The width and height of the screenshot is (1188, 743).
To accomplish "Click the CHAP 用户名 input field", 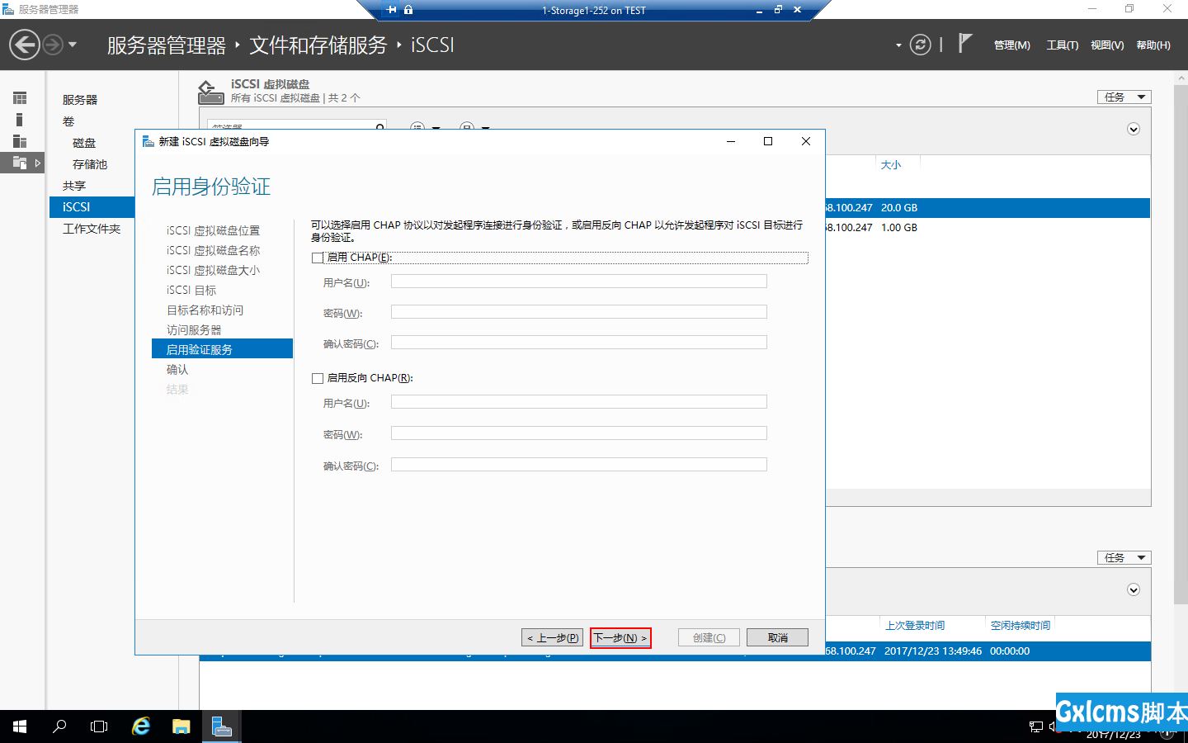I will [x=578, y=282].
